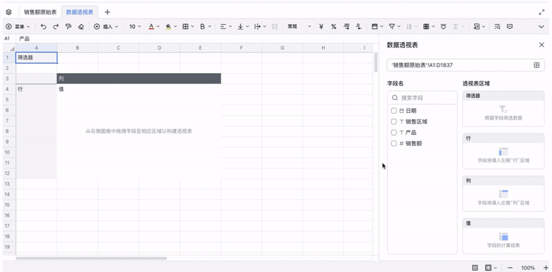Click the freeze panes icon
Screen dimensions: 552x272
pyautogui.click(x=375, y=26)
